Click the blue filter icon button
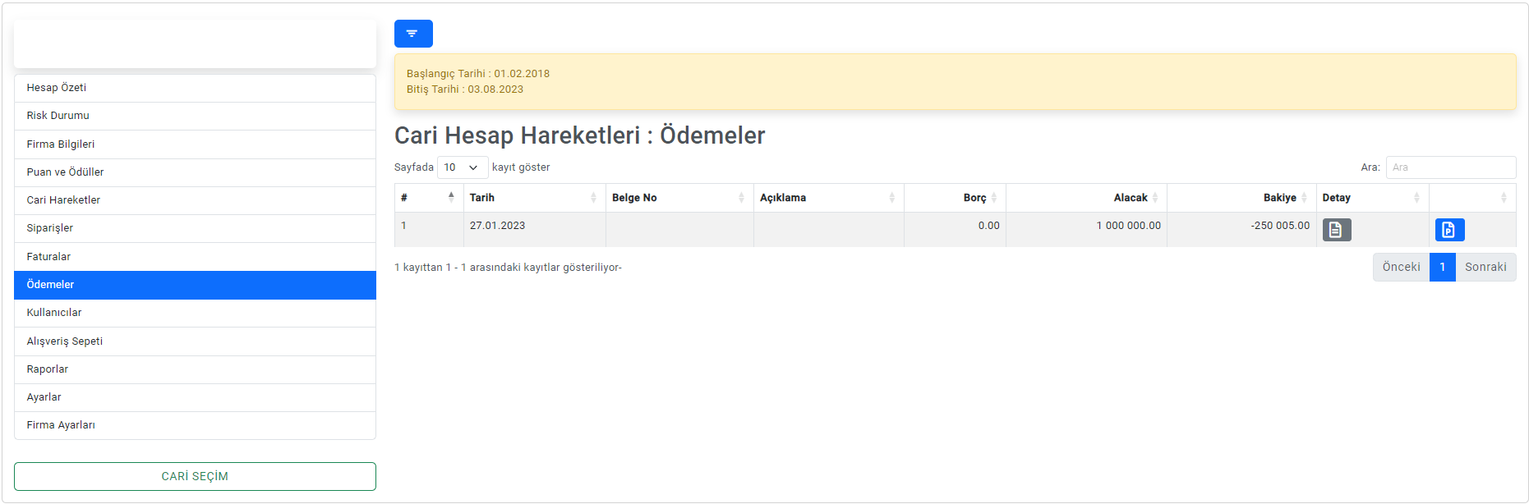Screen dimensions: 1529x504 (x=412, y=34)
